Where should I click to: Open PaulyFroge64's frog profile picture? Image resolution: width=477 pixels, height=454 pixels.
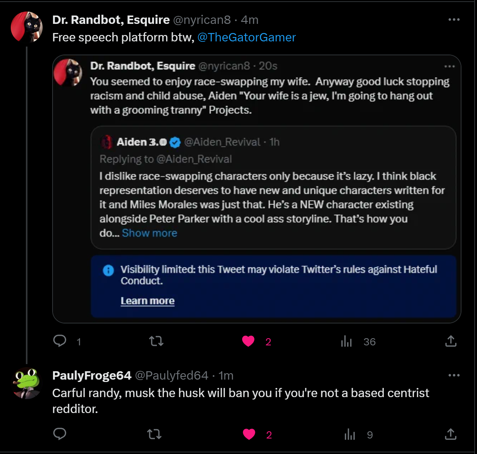pyautogui.click(x=27, y=384)
